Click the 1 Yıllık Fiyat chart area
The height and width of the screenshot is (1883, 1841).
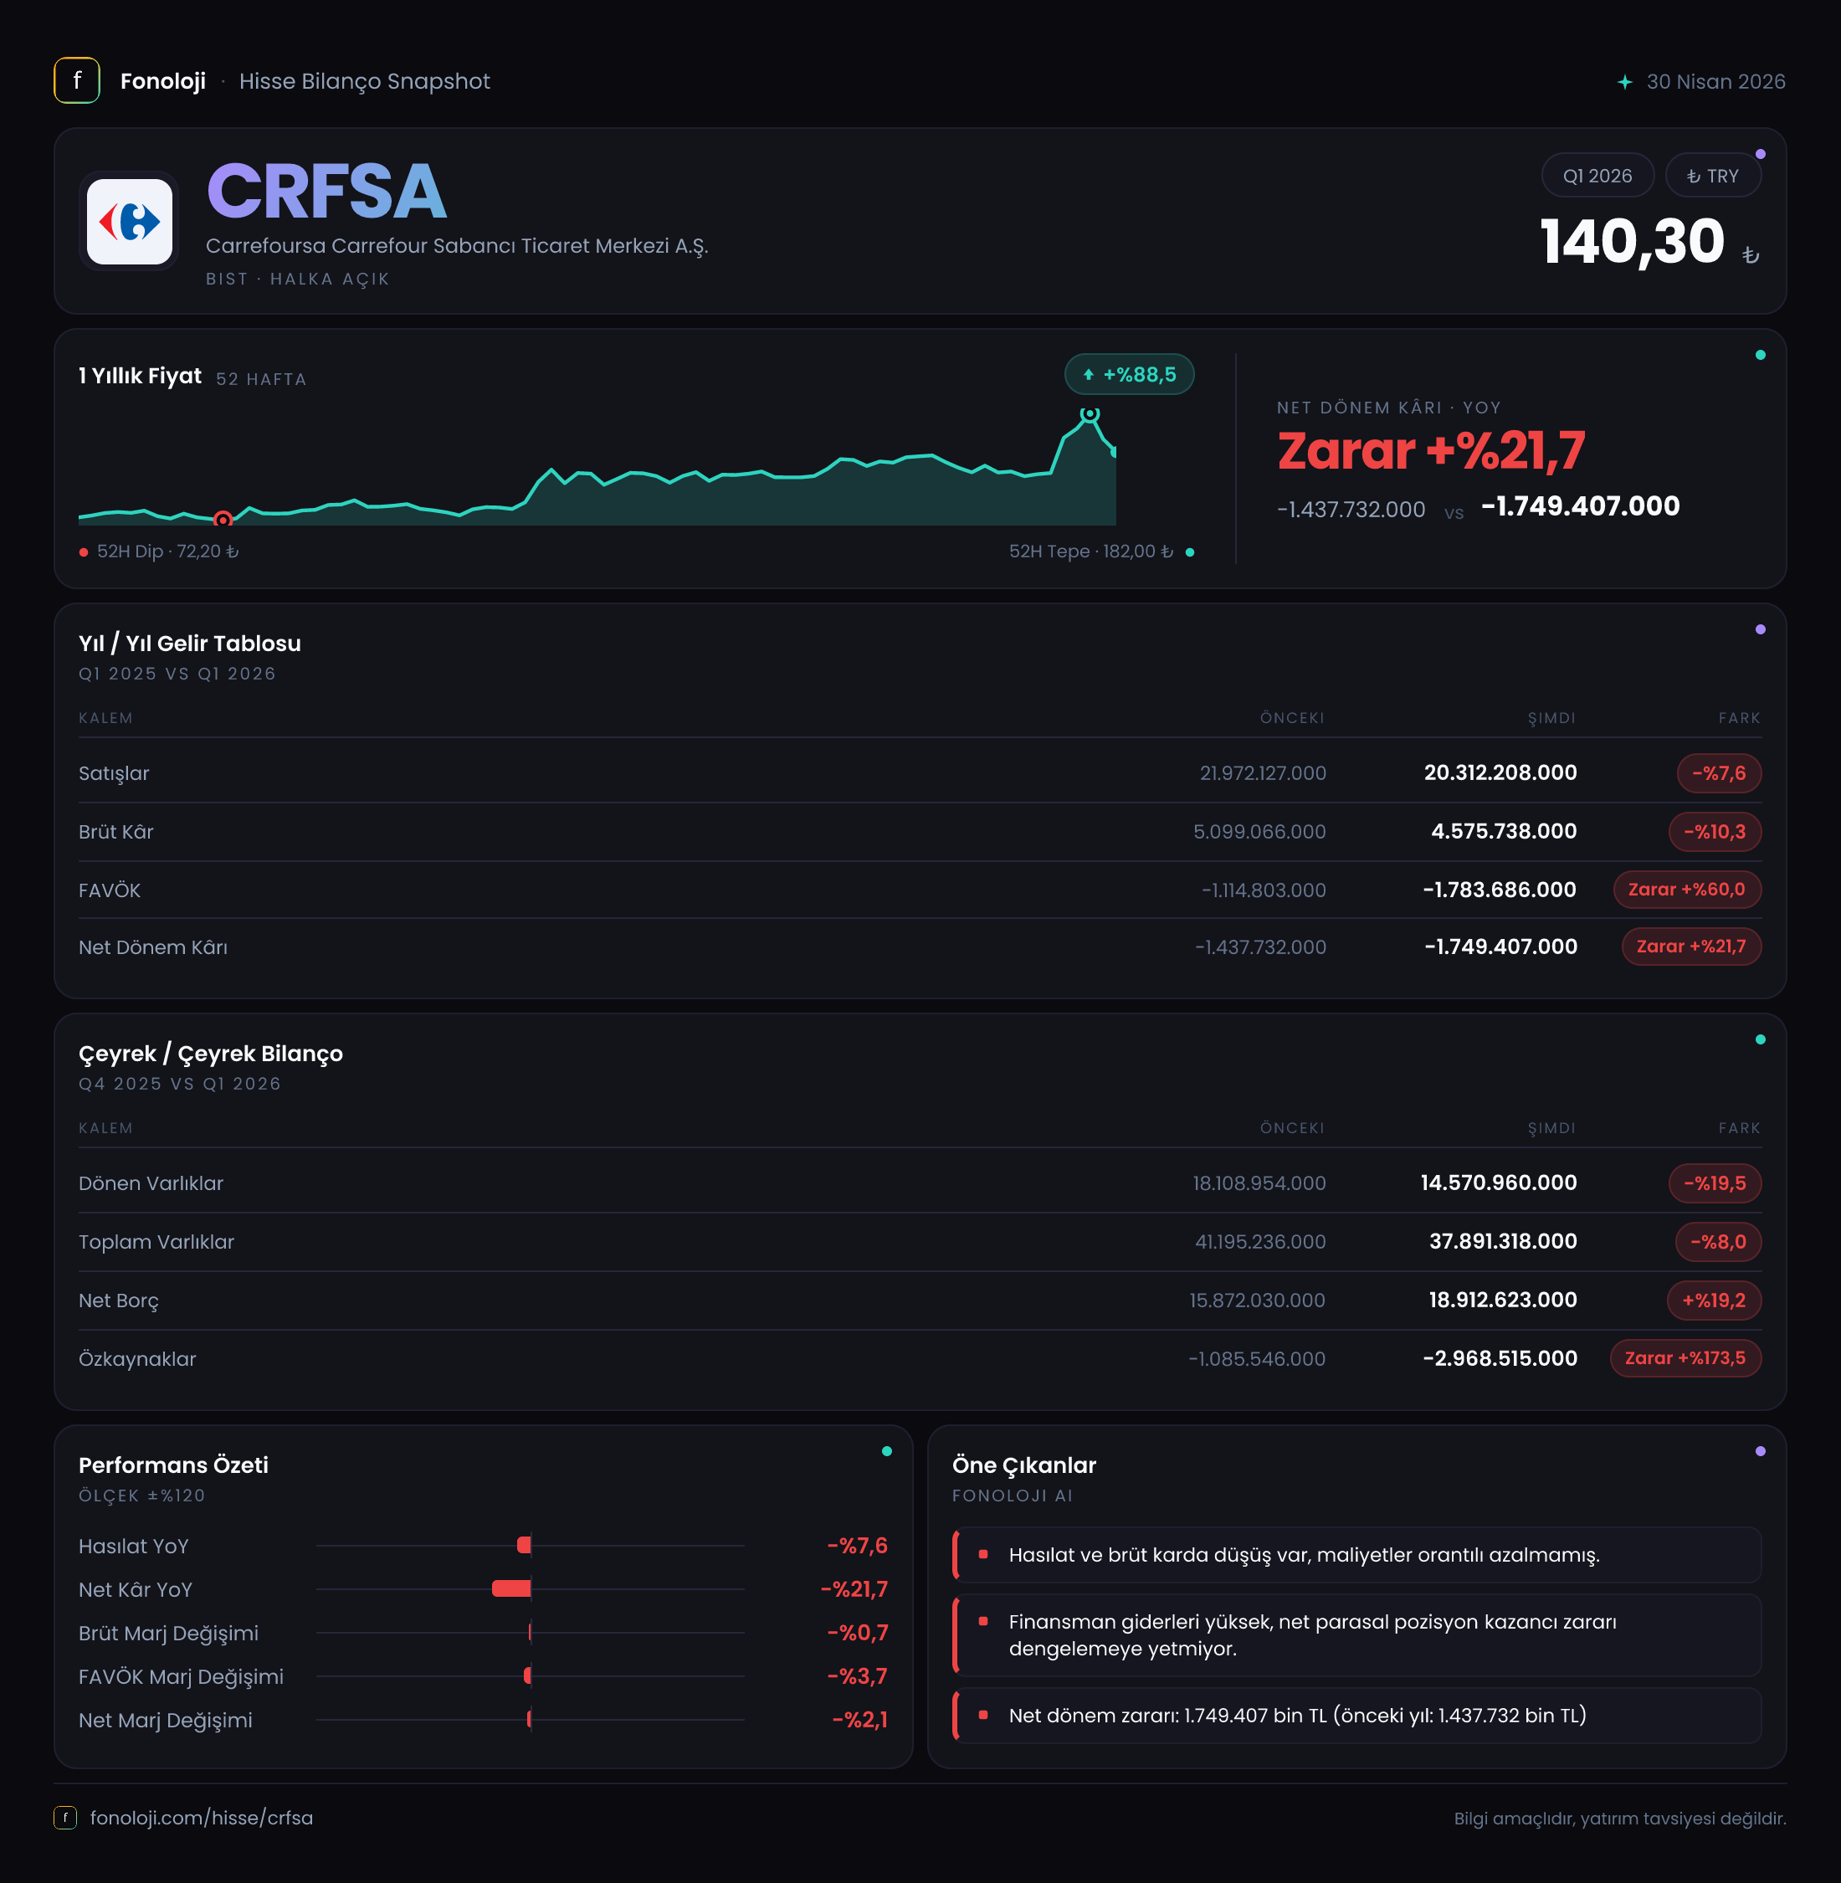597,467
